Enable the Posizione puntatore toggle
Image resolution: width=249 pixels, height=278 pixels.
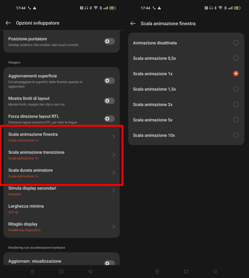[109, 41]
